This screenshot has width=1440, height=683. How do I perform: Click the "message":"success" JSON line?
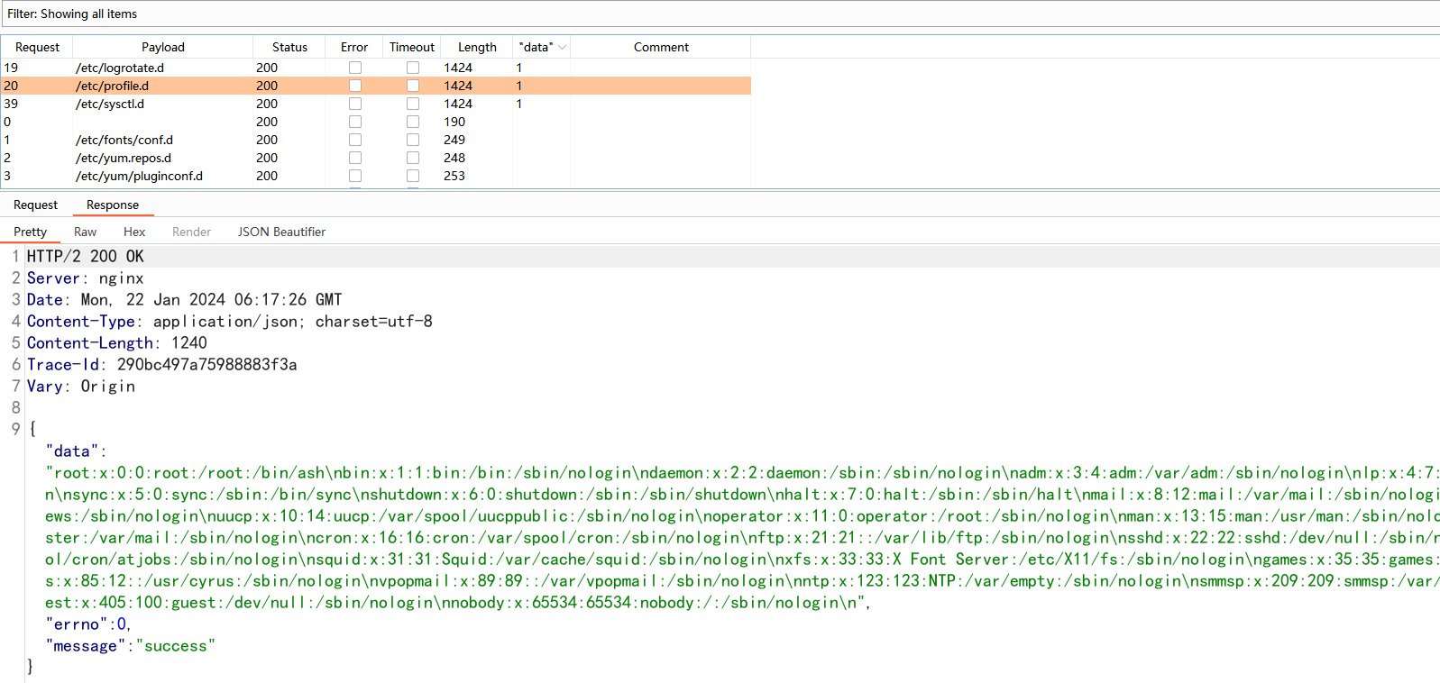click(131, 646)
